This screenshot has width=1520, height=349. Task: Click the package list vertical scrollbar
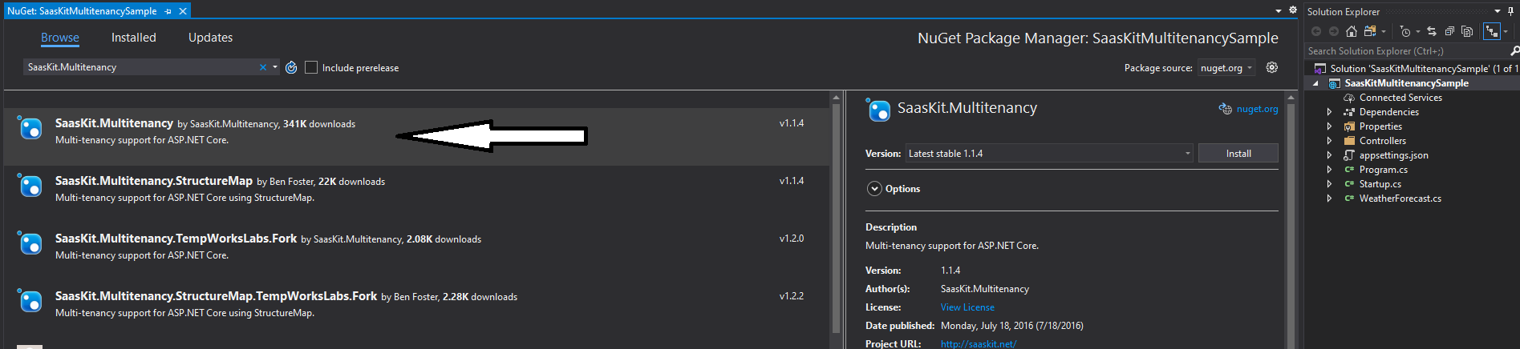[x=836, y=216]
